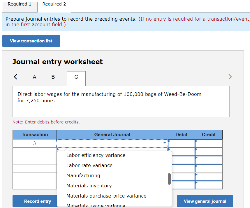250x208 pixels.
Task: Open the View general journal button
Action: (x=205, y=201)
